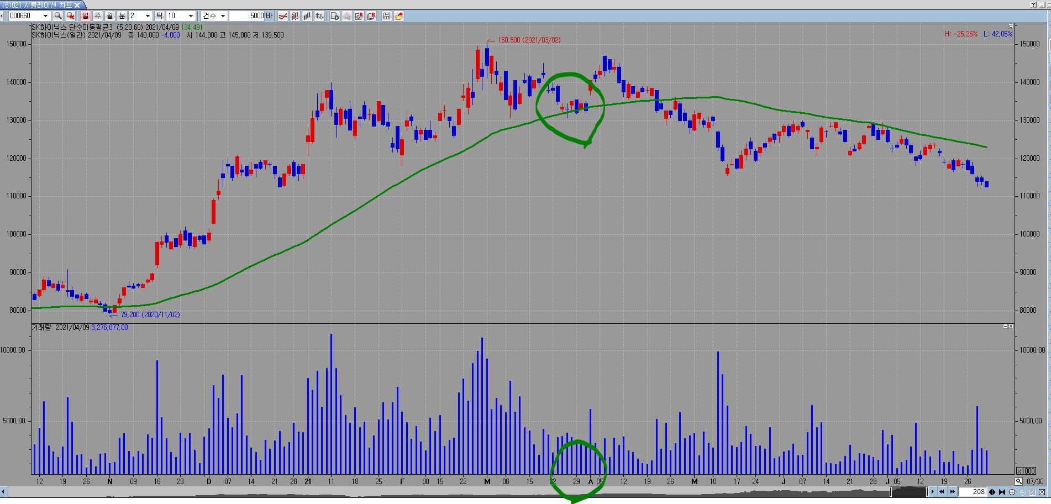This screenshot has width=1051, height=504.
Task: Click the red line chart indicator icon
Action: [x=282, y=16]
